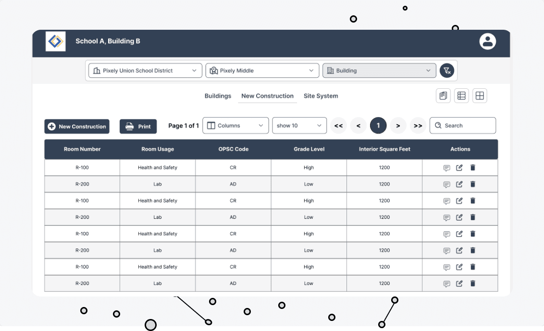Click the company logo in header

coord(56,41)
